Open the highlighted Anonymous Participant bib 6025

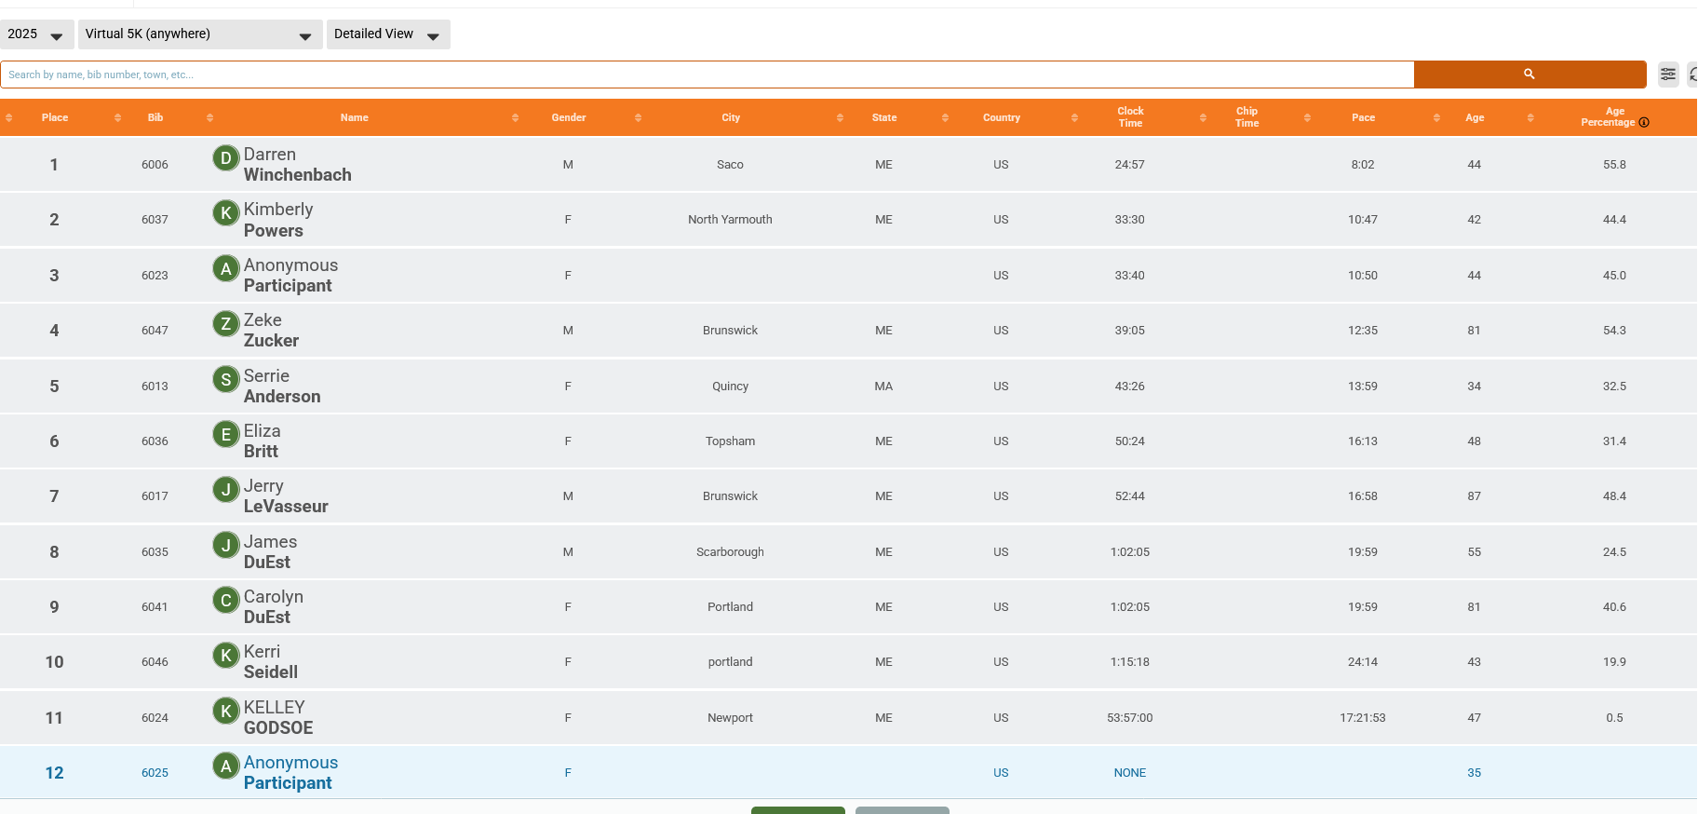[x=290, y=773]
